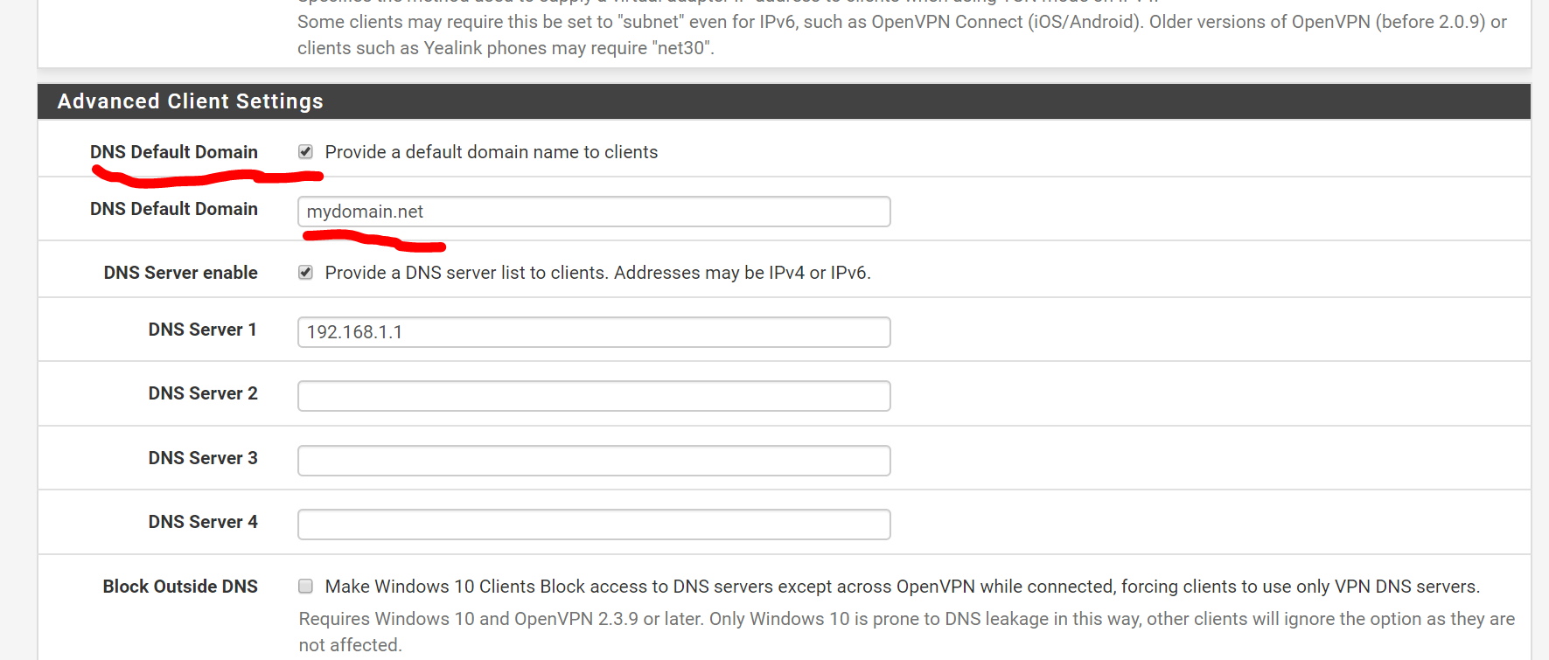Focus the DNS Server 2 input field
Image resolution: width=1549 pixels, height=660 pixels.
tap(594, 396)
